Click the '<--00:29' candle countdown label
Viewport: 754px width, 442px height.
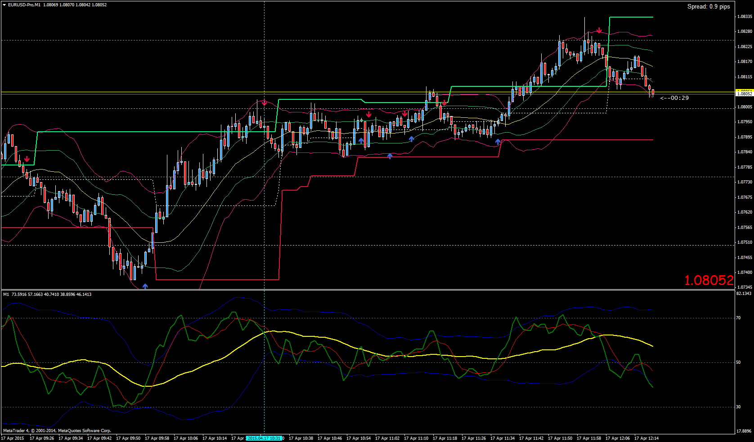674,98
